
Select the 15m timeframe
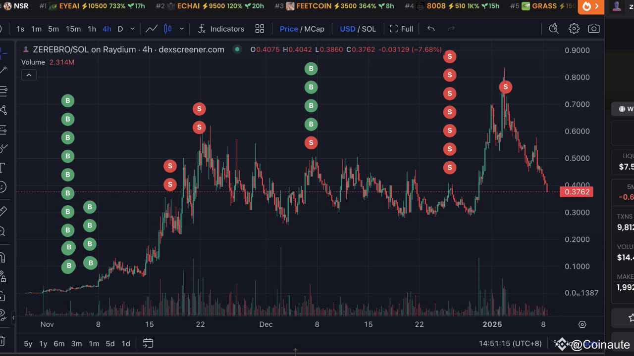pos(73,29)
